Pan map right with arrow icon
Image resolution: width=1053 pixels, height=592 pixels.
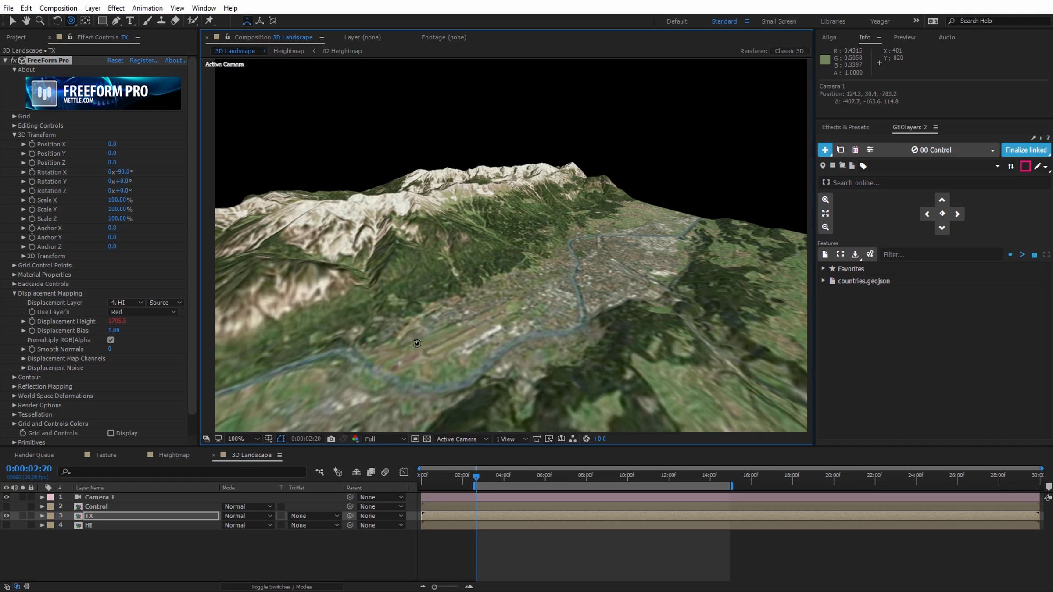[957, 214]
